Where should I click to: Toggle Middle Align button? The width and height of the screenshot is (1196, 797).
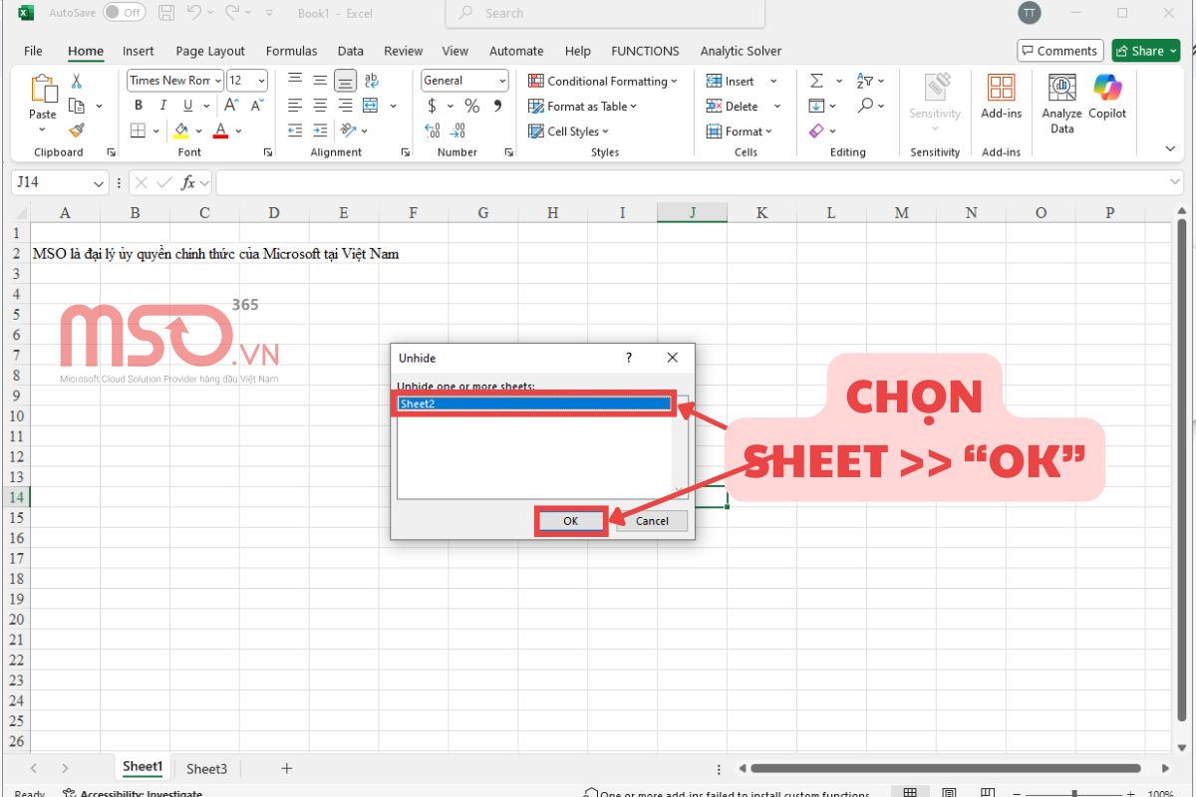[x=320, y=81]
